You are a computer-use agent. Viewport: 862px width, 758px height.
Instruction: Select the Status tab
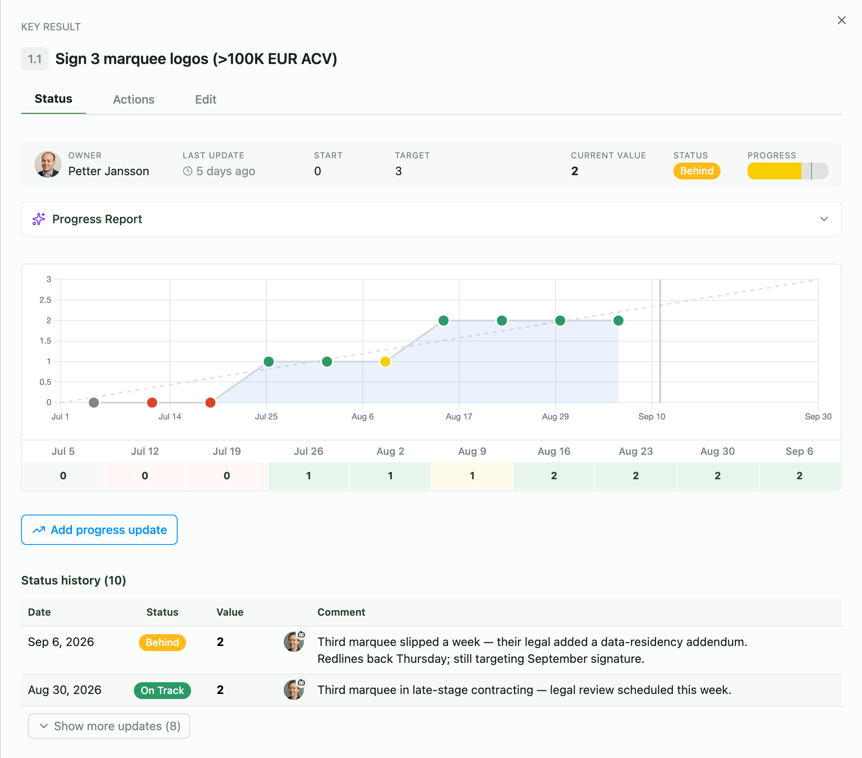[53, 99]
